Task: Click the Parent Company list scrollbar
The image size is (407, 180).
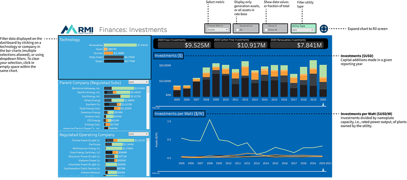Action: coord(148,107)
